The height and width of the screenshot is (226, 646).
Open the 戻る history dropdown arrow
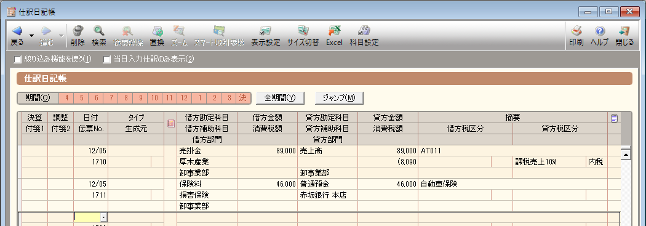(x=31, y=36)
